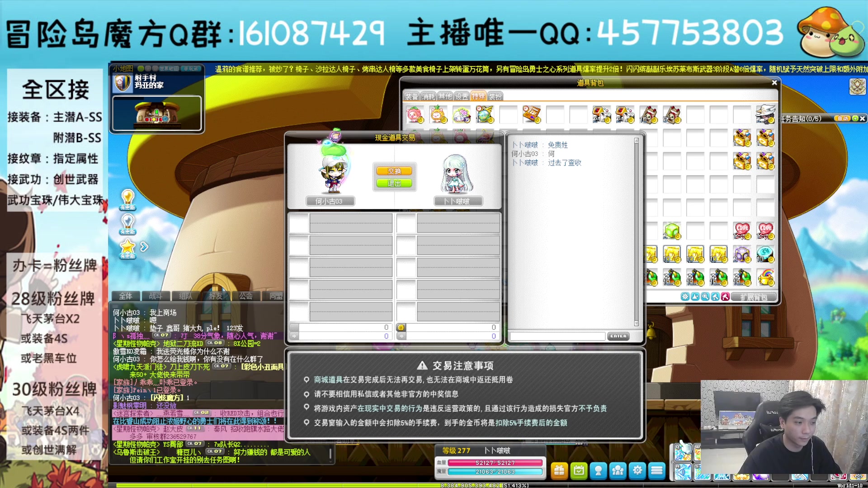Select the winged globe item

pos(485,115)
